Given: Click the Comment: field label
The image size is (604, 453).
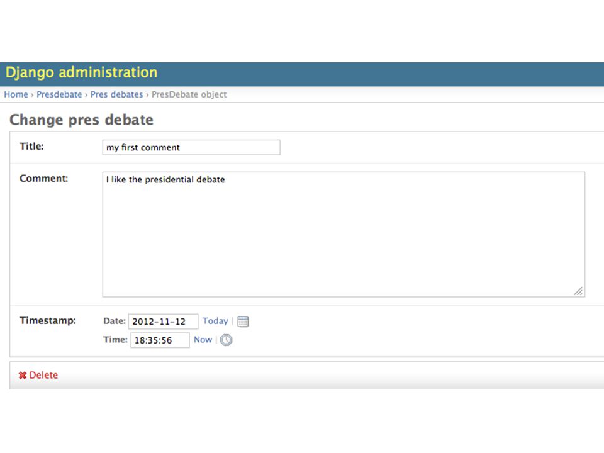Looking at the screenshot, I should coord(43,178).
